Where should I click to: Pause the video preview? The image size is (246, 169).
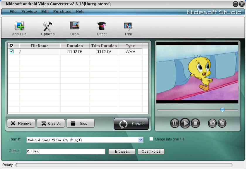pos(175,123)
